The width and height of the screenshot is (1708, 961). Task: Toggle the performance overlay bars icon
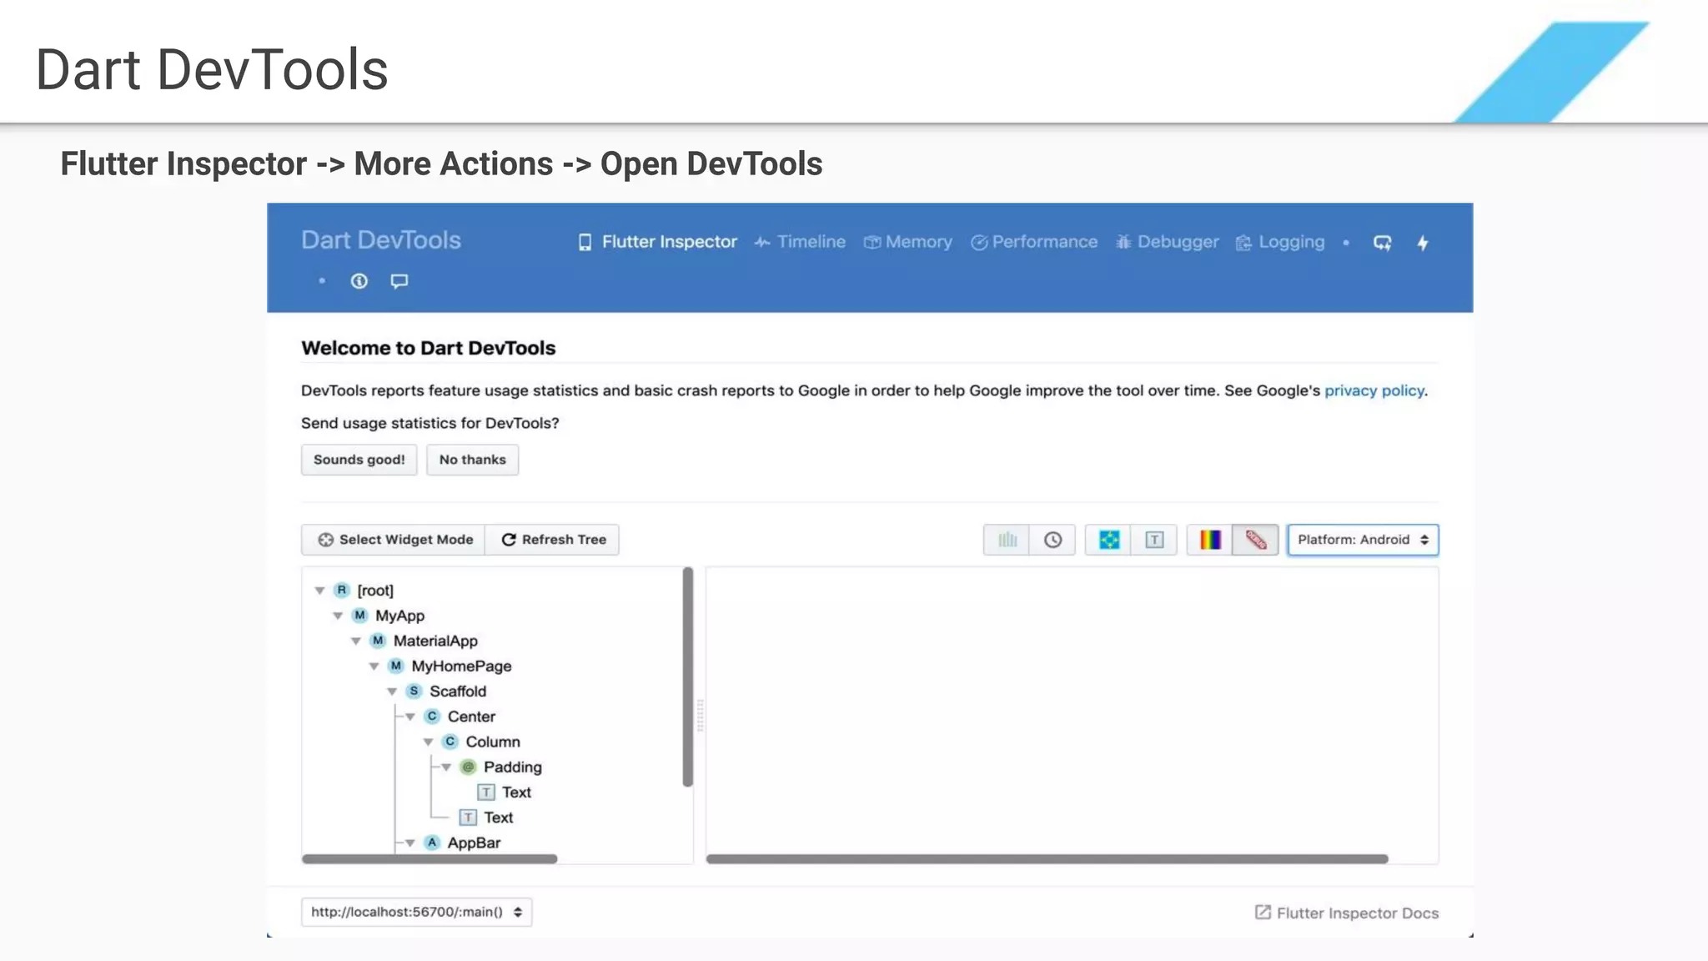click(1007, 540)
